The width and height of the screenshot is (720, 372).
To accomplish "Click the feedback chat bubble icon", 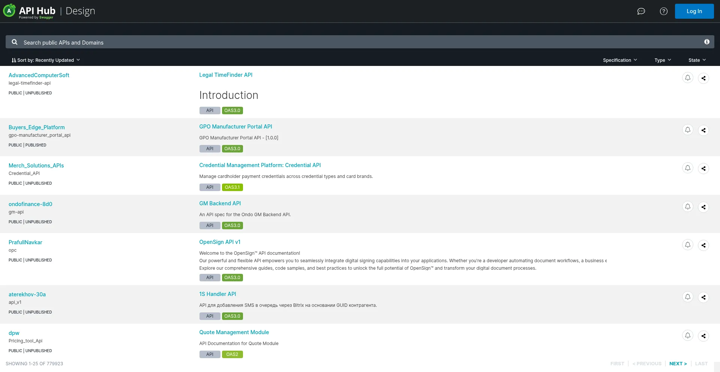I will click(641, 11).
